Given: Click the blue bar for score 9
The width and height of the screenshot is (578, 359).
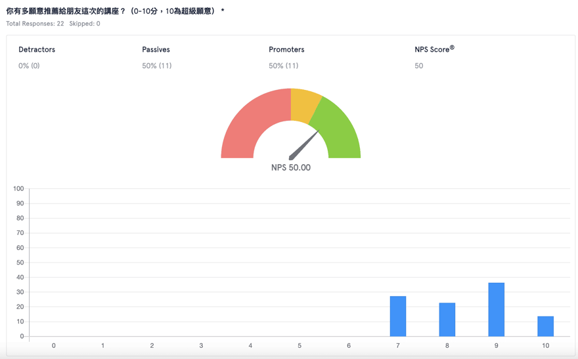Looking at the screenshot, I should (x=496, y=310).
